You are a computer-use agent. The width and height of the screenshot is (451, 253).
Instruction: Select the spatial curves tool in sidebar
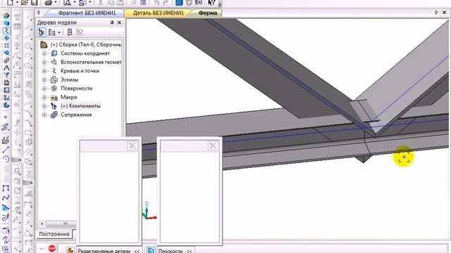[6, 30]
